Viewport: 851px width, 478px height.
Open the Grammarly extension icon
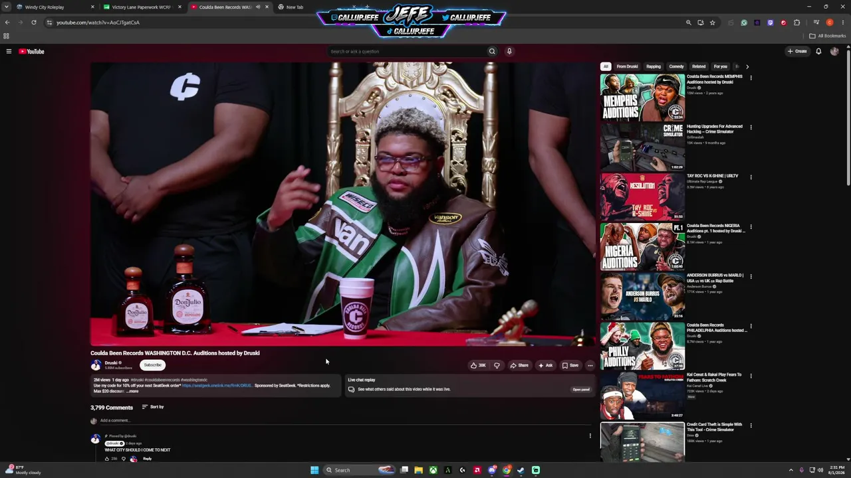(744, 23)
